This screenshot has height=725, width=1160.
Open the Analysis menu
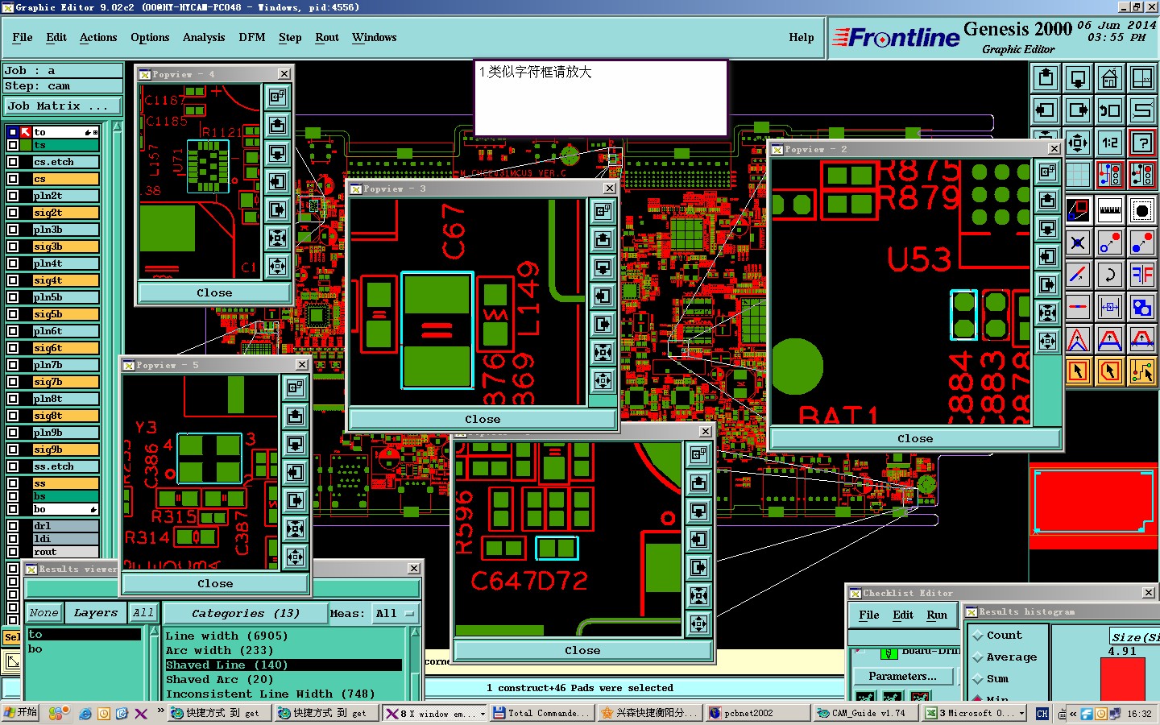click(x=204, y=38)
